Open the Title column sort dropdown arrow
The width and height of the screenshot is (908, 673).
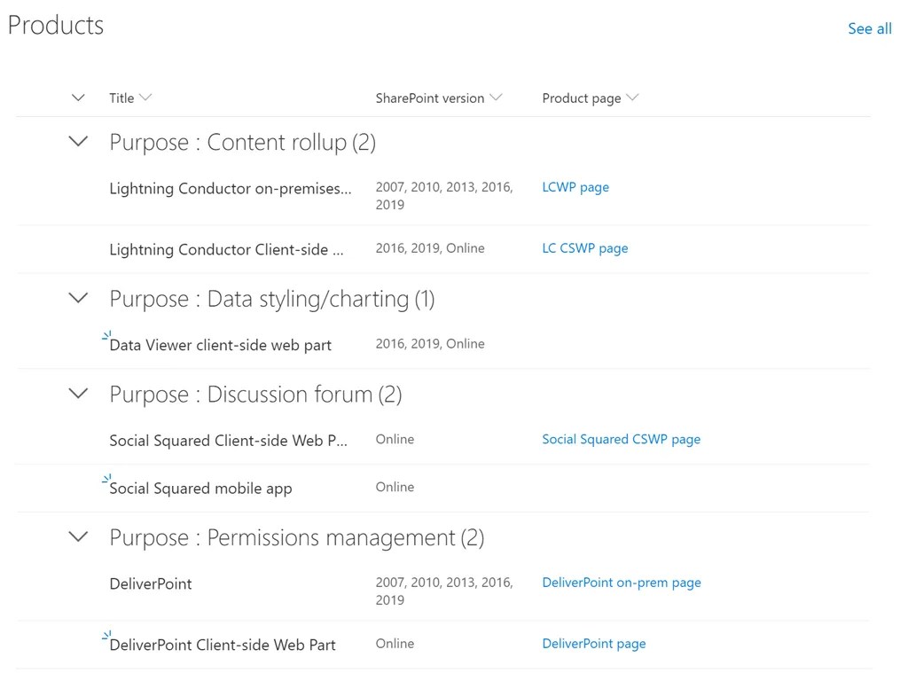(145, 98)
